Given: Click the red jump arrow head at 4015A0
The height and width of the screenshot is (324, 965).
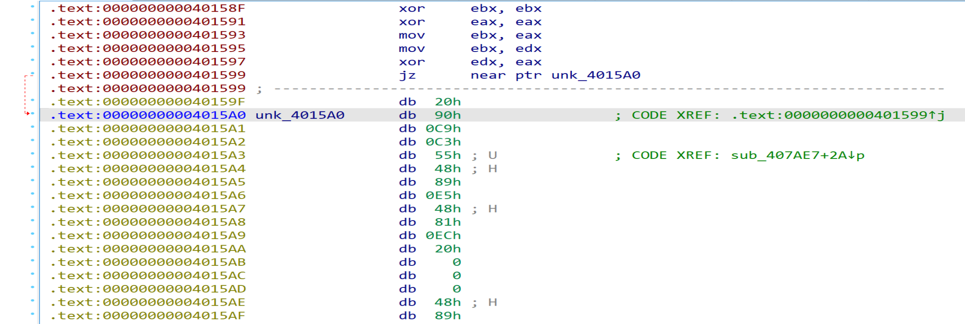Looking at the screenshot, I should coord(27,113).
